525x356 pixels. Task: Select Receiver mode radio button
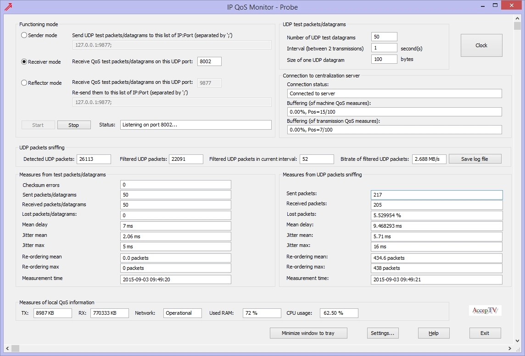click(24, 61)
